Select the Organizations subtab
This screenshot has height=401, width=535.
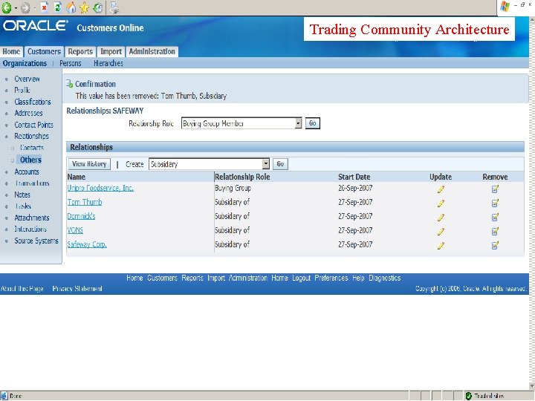pos(25,63)
